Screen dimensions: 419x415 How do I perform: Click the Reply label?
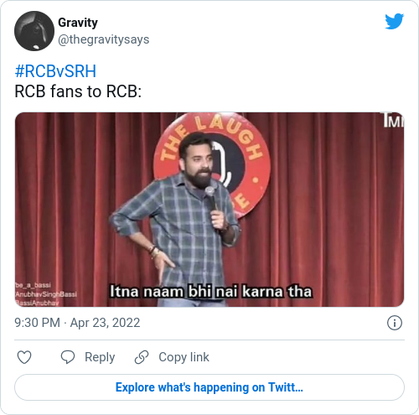click(100, 357)
